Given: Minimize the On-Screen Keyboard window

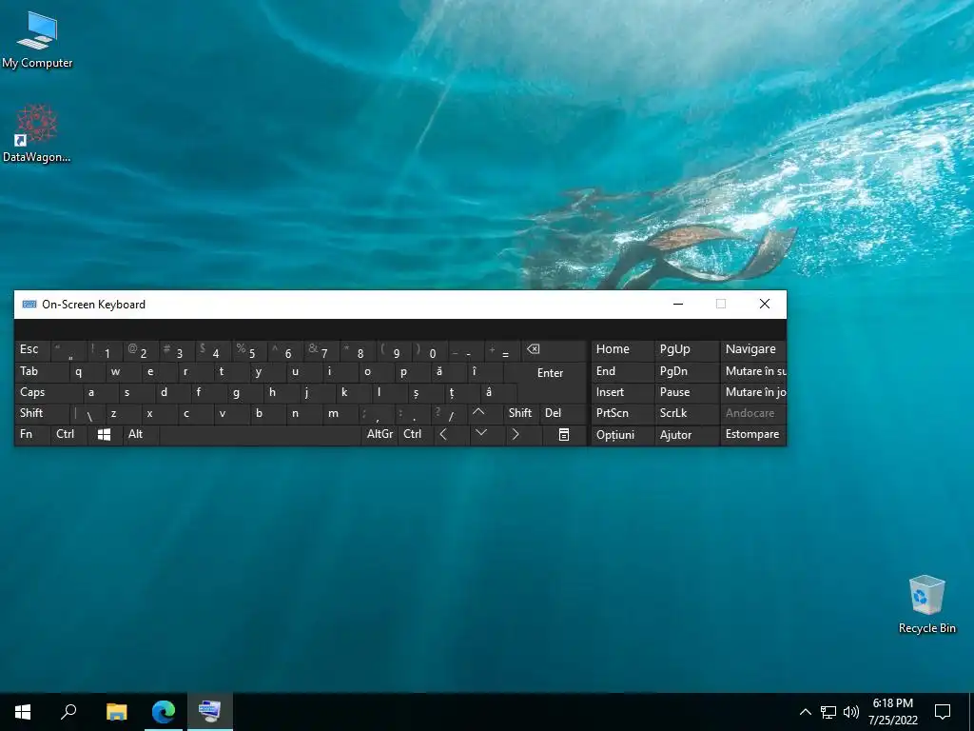Looking at the screenshot, I should [678, 304].
